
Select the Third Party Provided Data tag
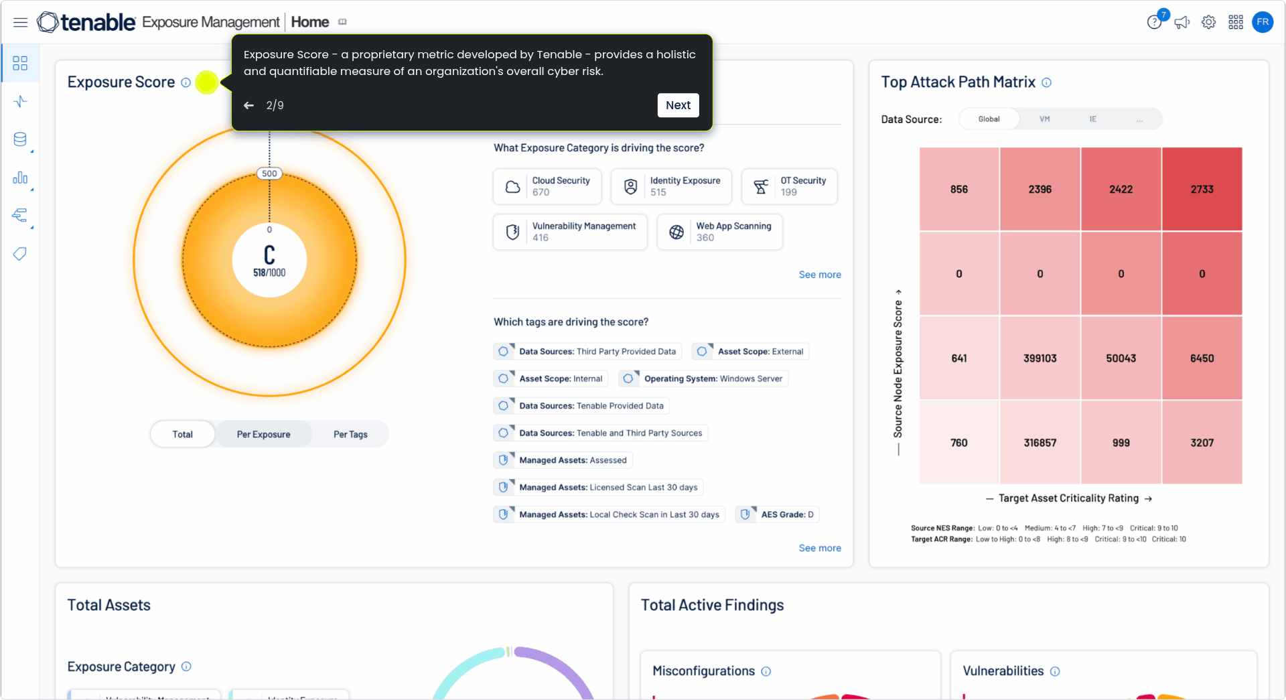point(587,352)
